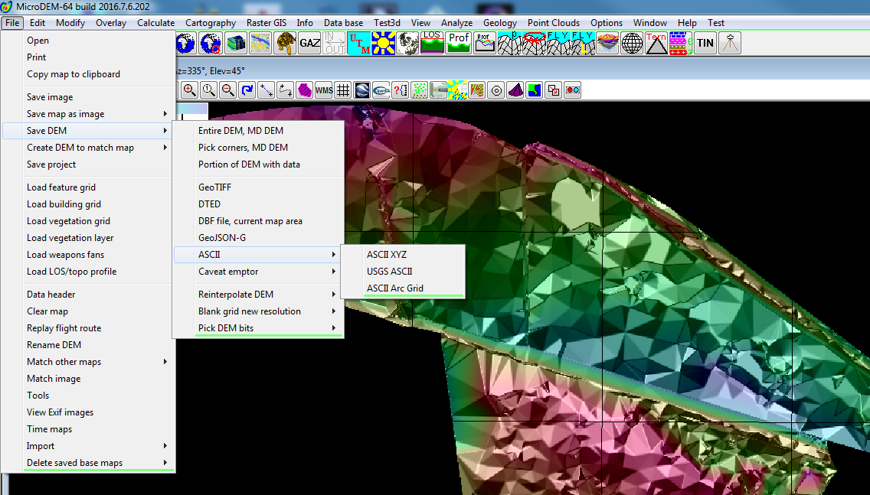870x495 pixels.
Task: Open the Cartography menu
Action: point(211,23)
